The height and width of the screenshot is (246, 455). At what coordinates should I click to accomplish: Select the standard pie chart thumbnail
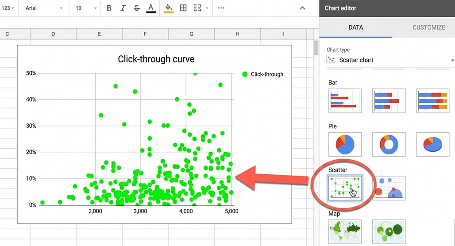[x=345, y=145]
